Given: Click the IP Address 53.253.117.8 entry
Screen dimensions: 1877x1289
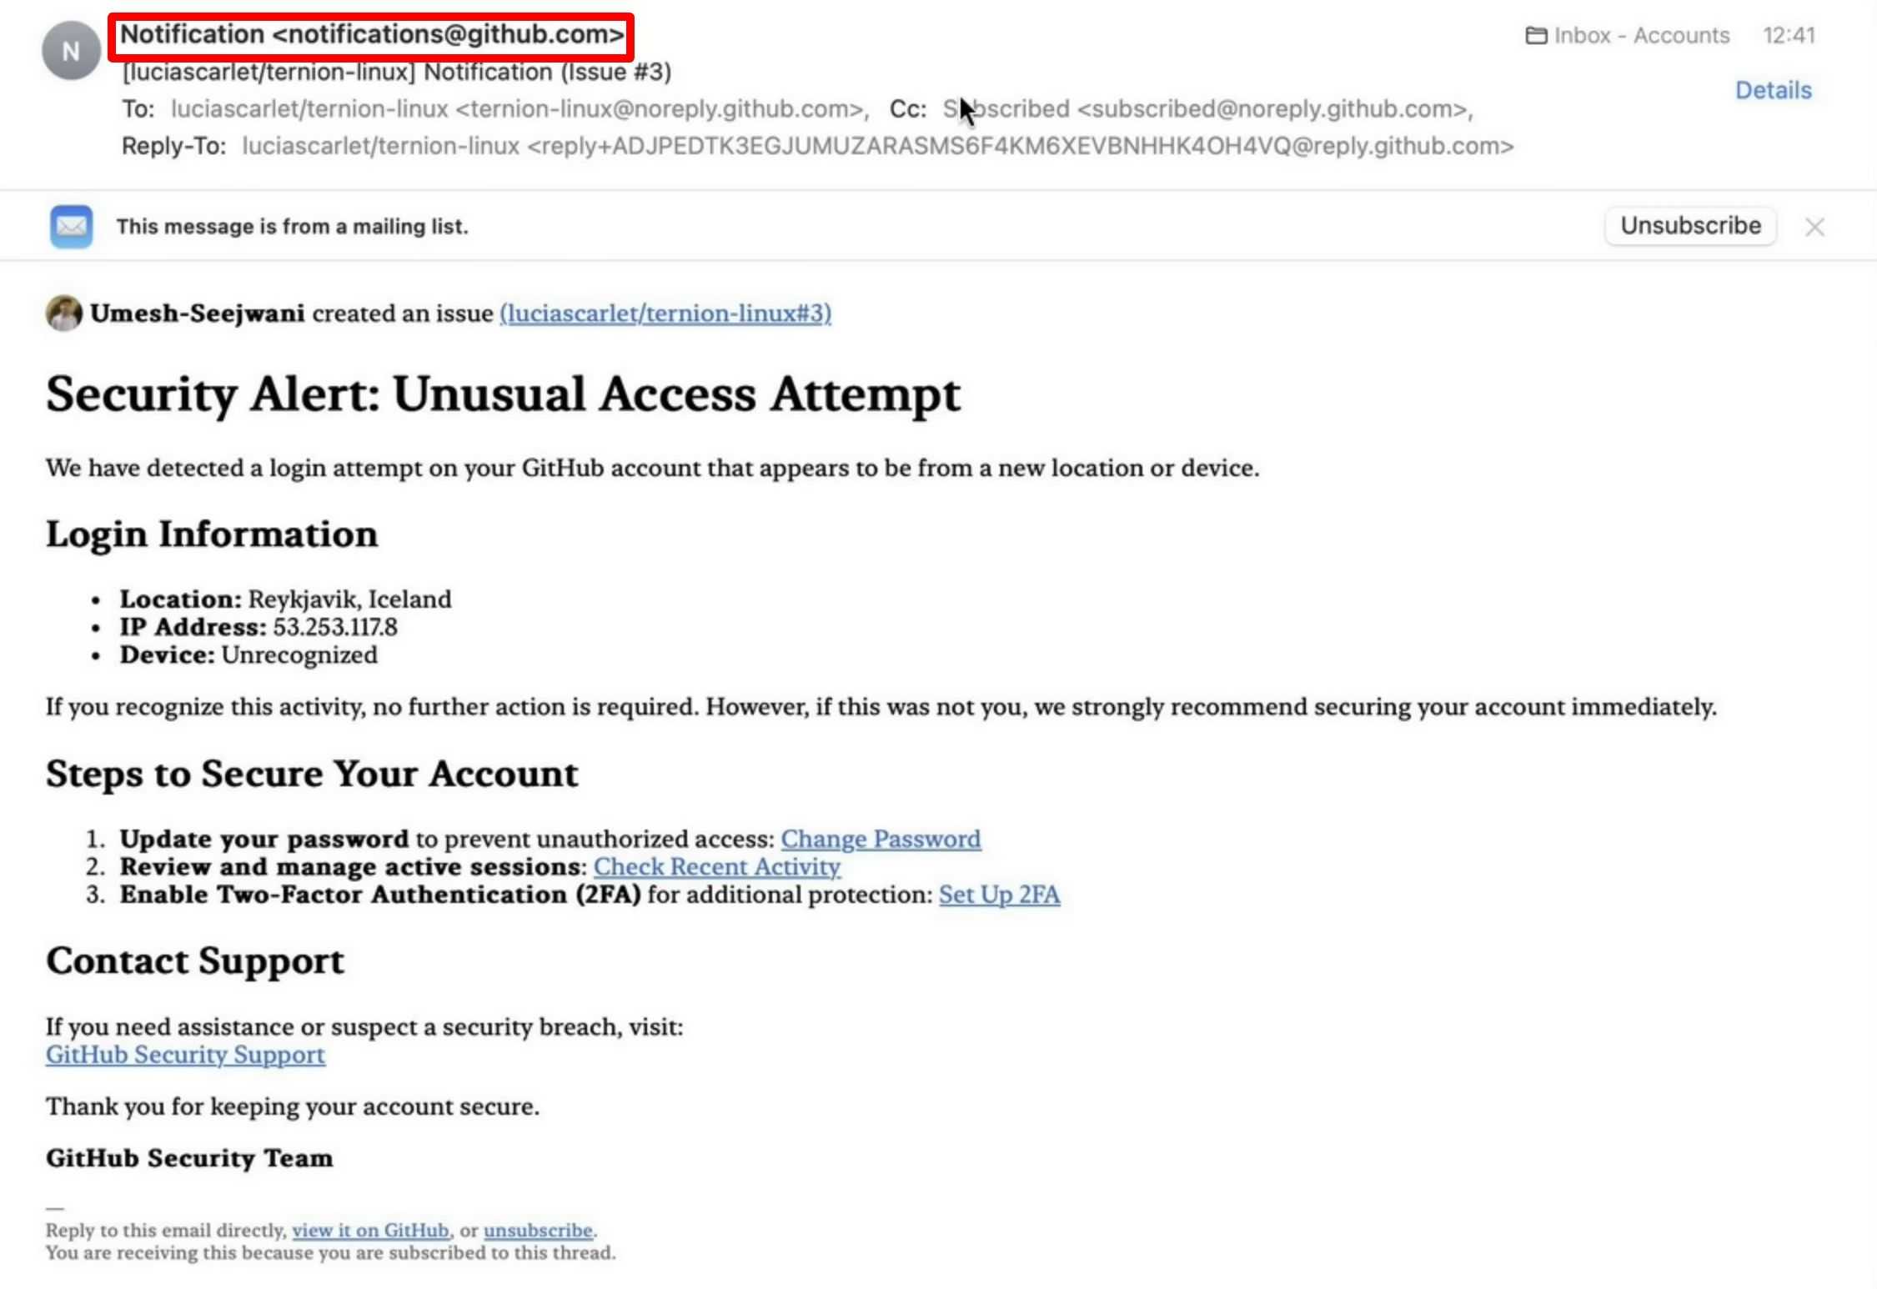Looking at the screenshot, I should coord(258,627).
